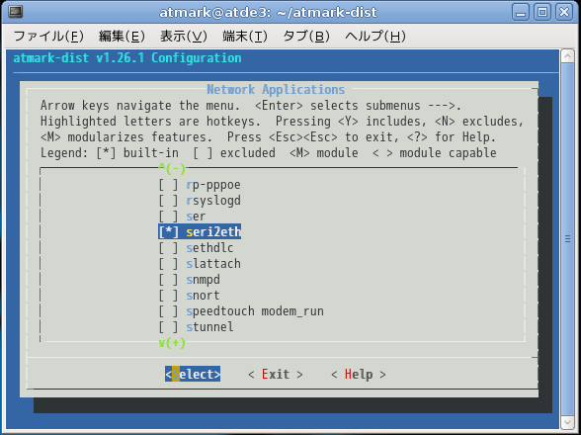Toggle the ser checkbox
The height and width of the screenshot is (435, 581).
click(x=168, y=217)
